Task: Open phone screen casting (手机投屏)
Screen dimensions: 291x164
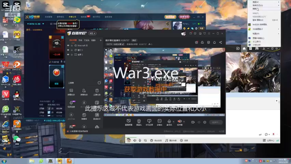Action: click(x=149, y=122)
